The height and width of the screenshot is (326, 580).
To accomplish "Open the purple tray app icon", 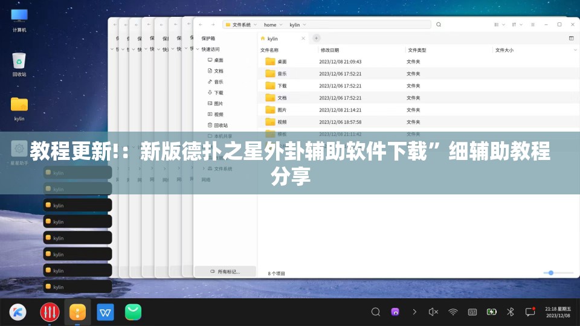I will (x=395, y=312).
